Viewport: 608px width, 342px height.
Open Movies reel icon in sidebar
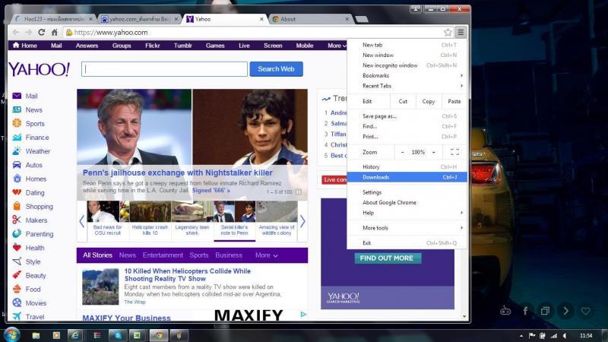click(17, 302)
